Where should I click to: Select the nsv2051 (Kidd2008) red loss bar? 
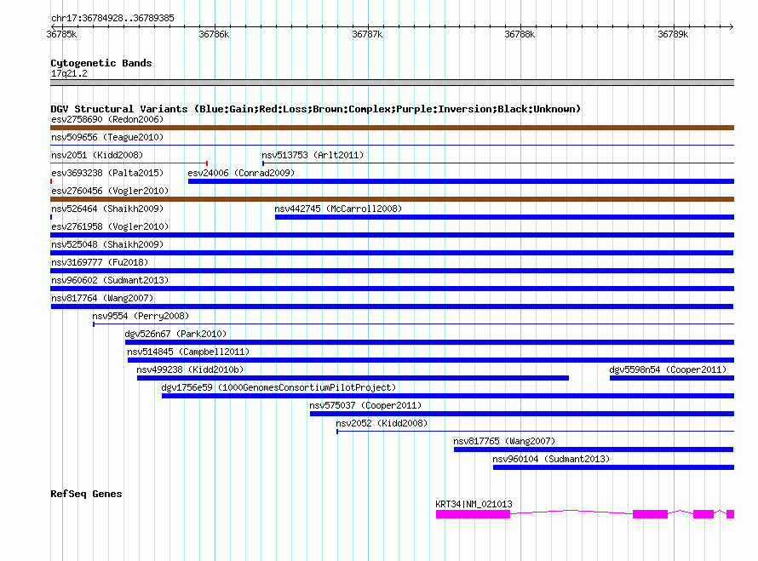coord(129,163)
